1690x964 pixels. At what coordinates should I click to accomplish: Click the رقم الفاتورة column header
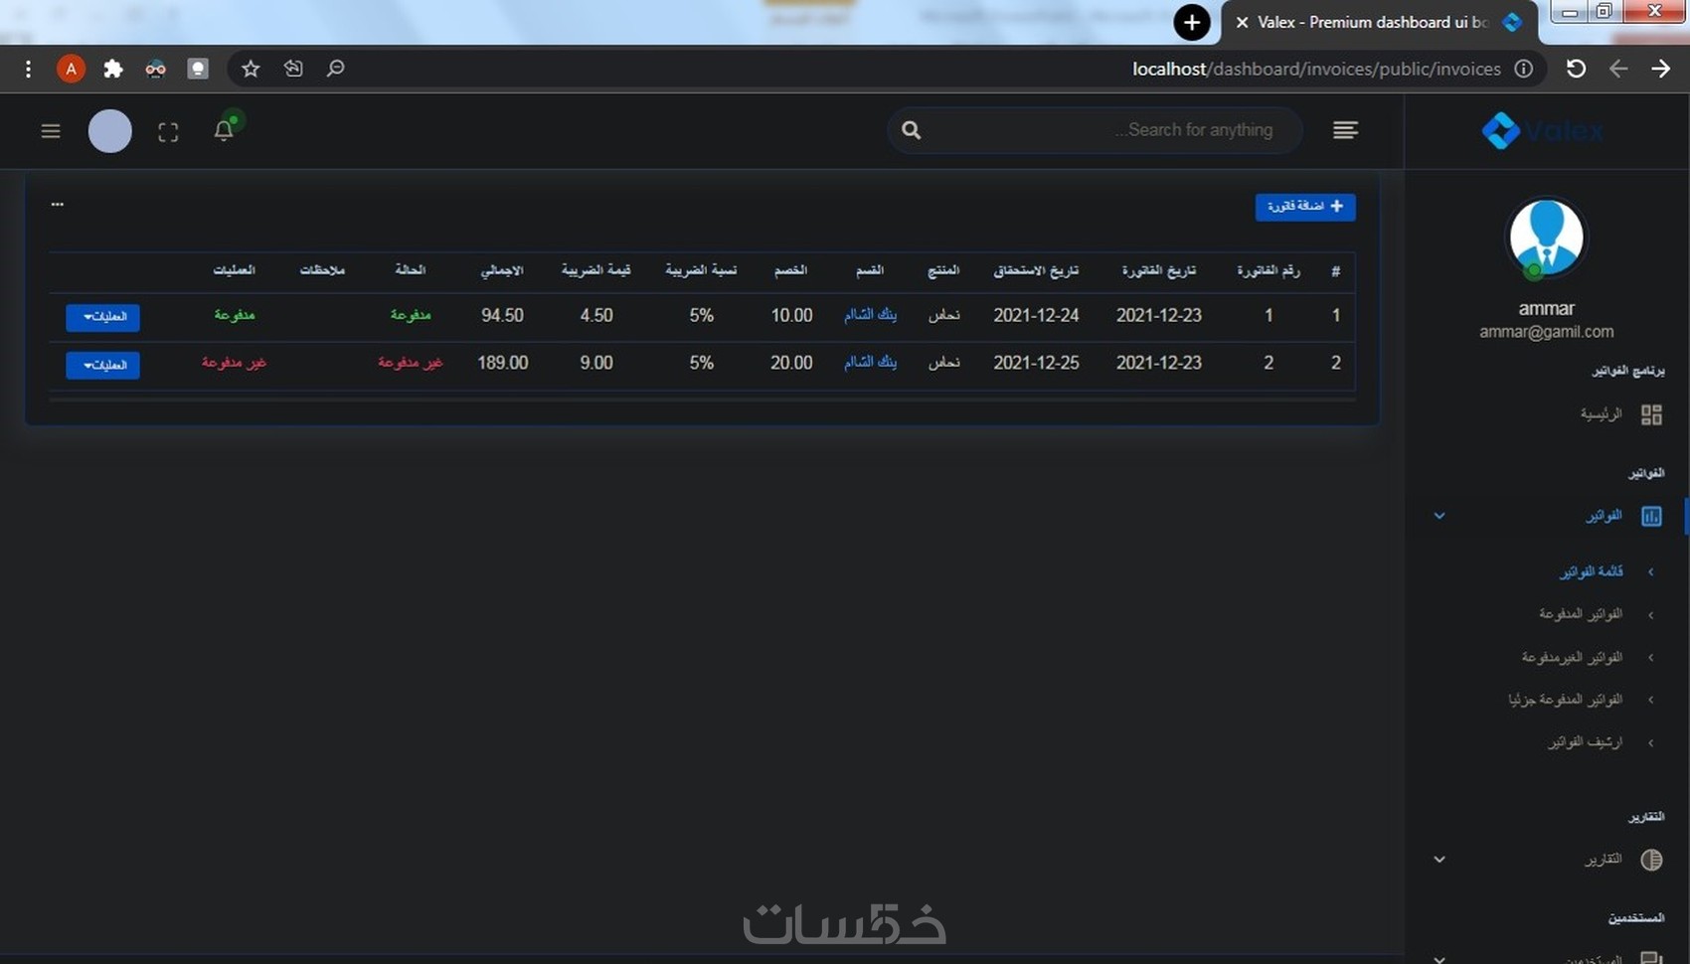click(1268, 270)
